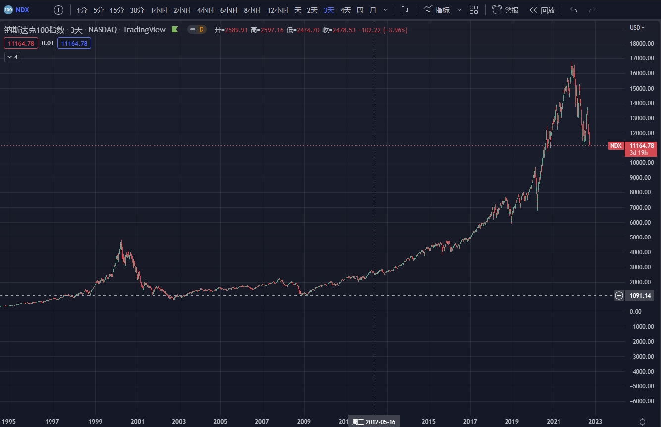Viewport: 661px width, 427px height.
Task: Click the green flag market status icon
Action: click(175, 30)
